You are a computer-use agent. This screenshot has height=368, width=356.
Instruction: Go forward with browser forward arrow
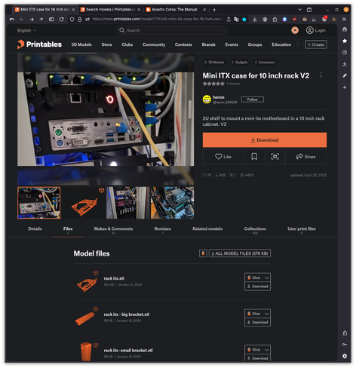pos(32,20)
